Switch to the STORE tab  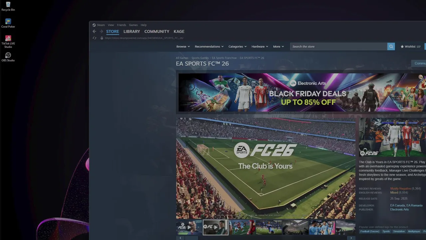tap(112, 32)
